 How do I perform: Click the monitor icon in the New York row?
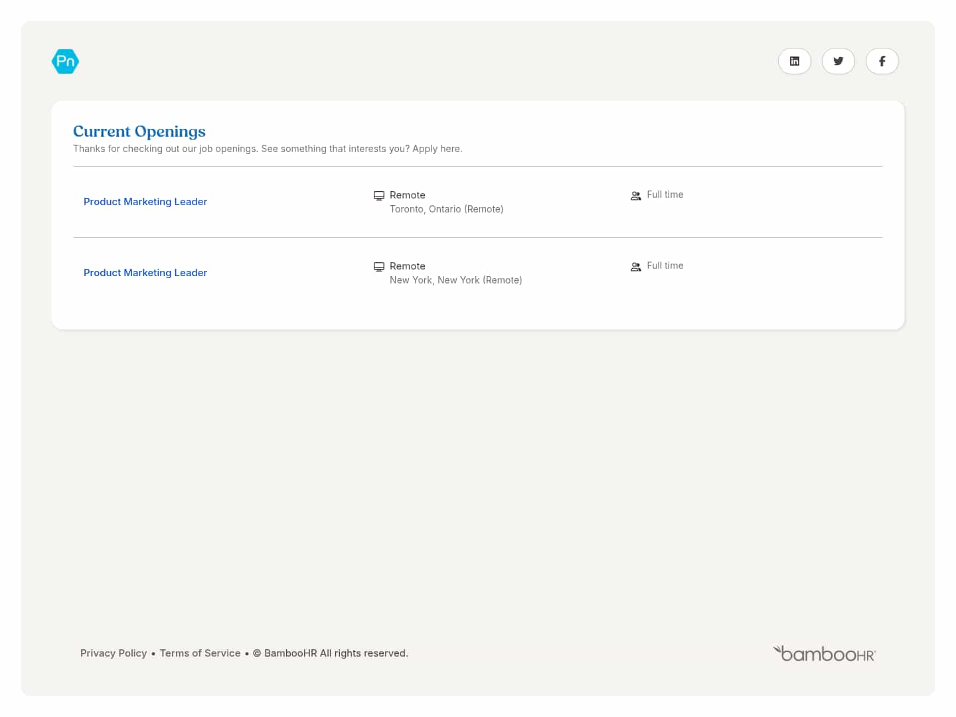[x=379, y=267]
